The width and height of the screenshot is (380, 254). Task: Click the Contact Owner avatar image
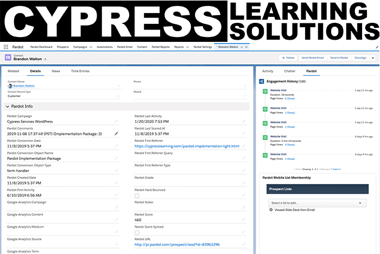[10, 86]
